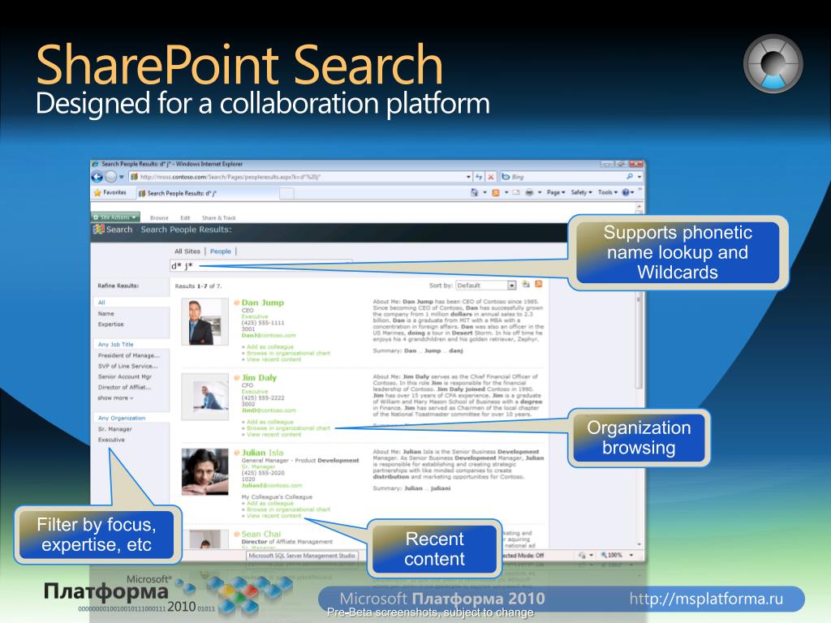Open the search provider dropdown arrow
Image resolution: width=831 pixels, height=623 pixels.
pos(639,177)
